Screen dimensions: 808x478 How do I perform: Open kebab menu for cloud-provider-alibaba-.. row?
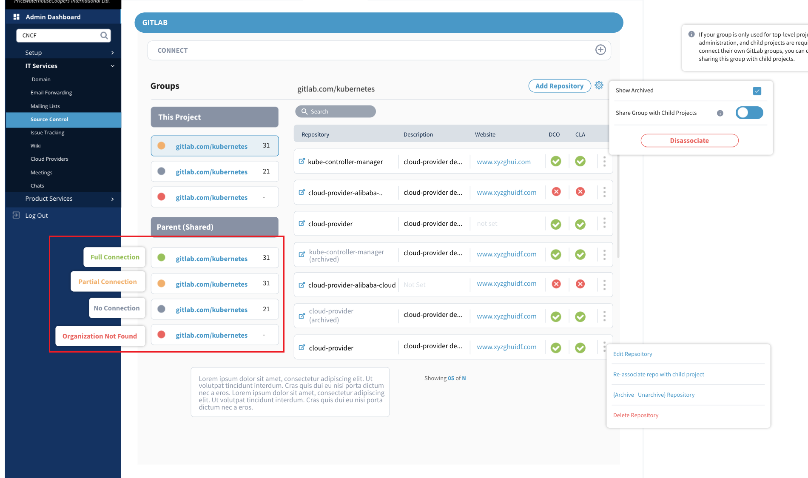click(604, 192)
